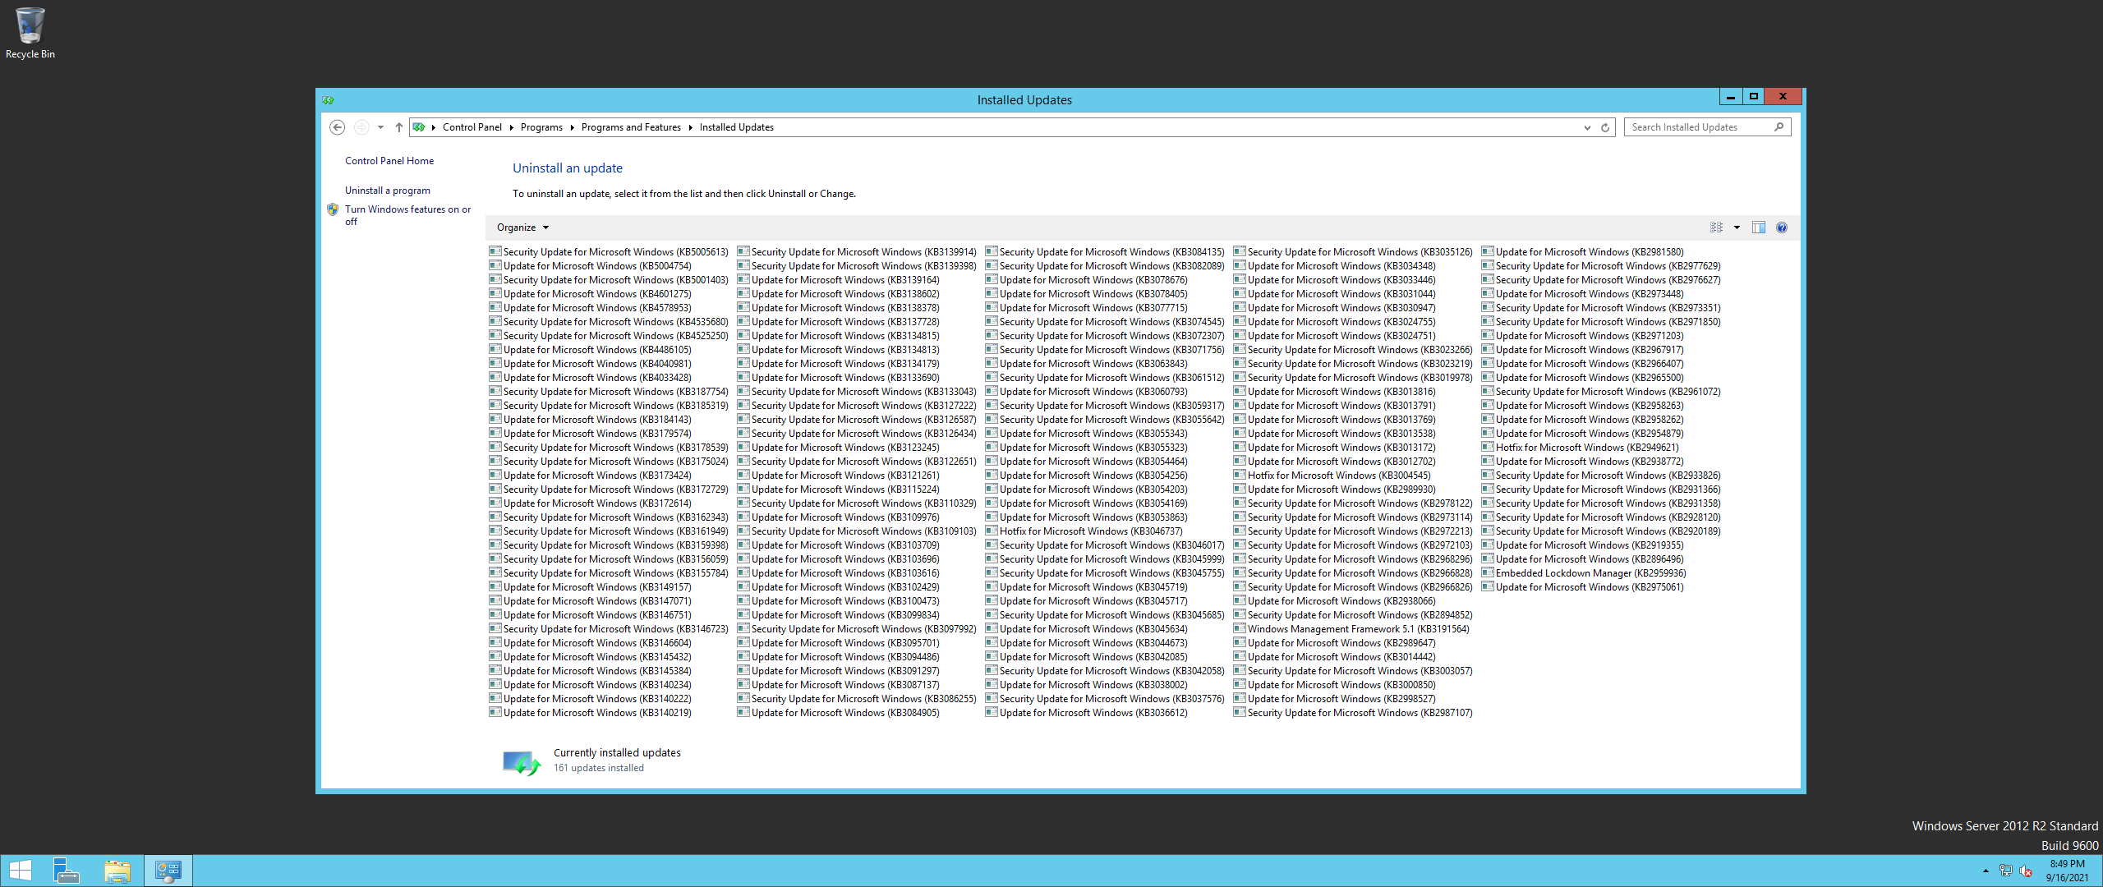The image size is (2103, 887).
Task: Expand arrow after Control Panel breadcrumb
Action: point(511,127)
